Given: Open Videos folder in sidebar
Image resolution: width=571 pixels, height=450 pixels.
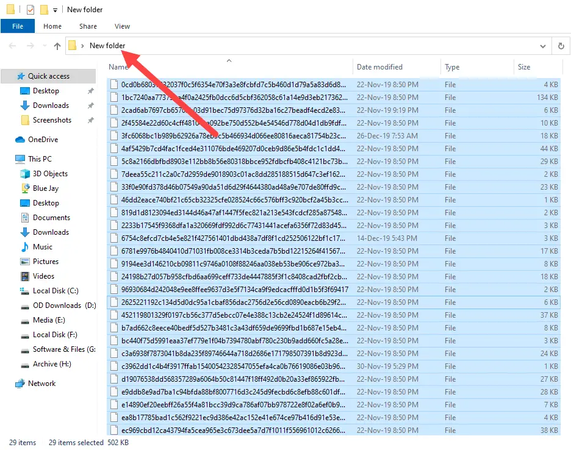Looking at the screenshot, I should (x=43, y=276).
